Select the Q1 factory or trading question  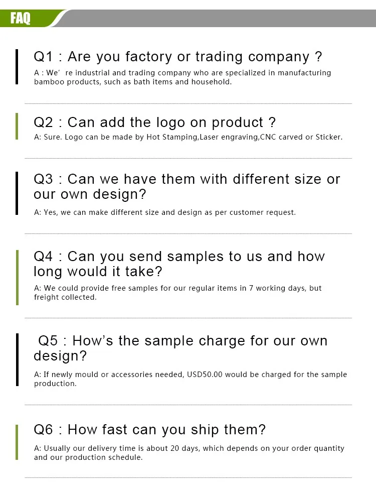[x=177, y=57]
